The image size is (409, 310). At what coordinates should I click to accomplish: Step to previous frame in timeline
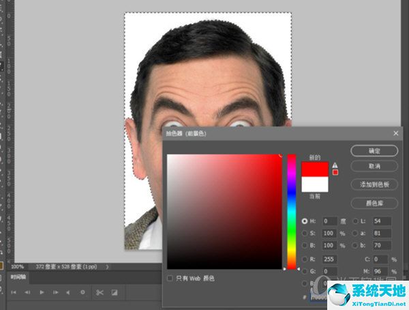(x=28, y=292)
